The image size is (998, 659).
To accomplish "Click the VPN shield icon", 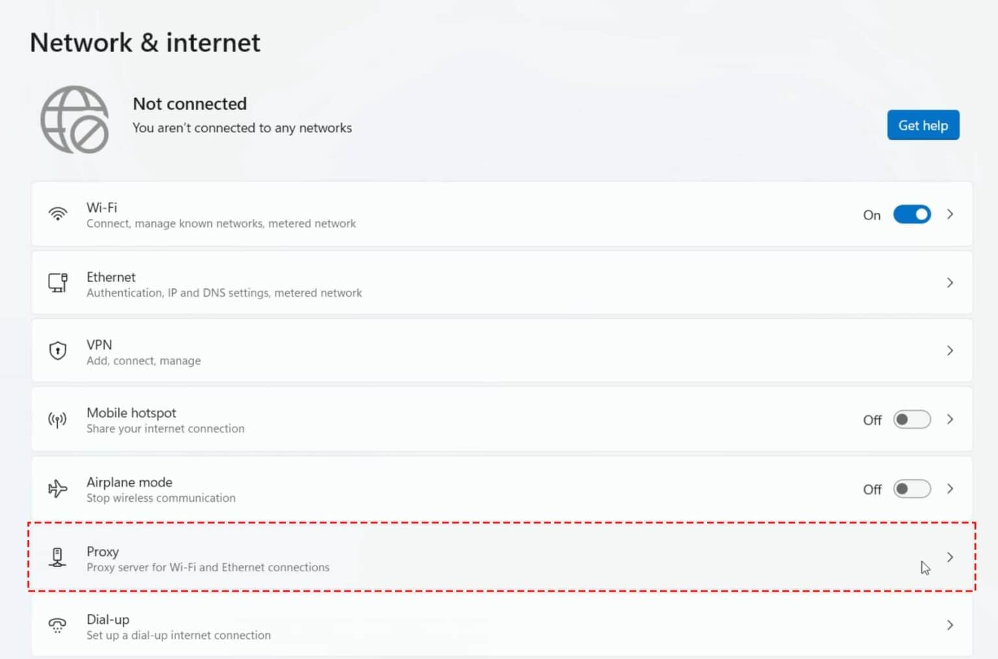I will pos(58,351).
